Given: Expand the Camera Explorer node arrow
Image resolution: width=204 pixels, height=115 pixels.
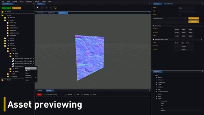Looking at the screenshot, I should (157, 92).
